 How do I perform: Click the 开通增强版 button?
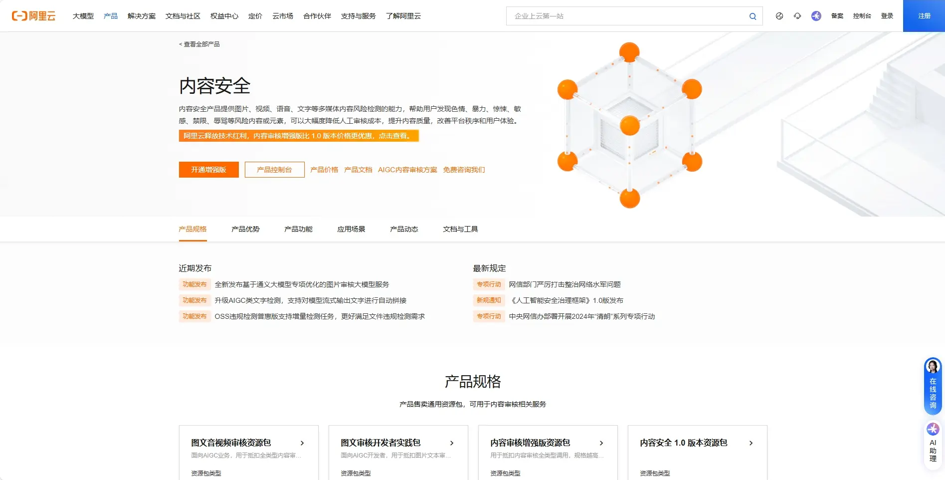[x=209, y=170]
